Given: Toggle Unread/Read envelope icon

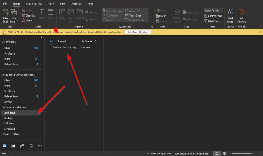Looking at the screenshot, I should coord(177,12).
